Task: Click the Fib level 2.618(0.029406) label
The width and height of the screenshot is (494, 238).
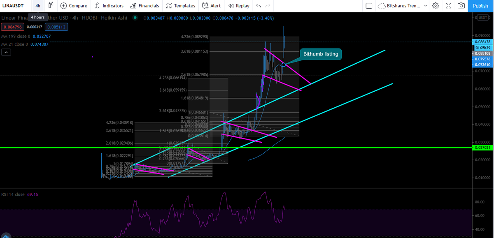Action: pos(120,143)
